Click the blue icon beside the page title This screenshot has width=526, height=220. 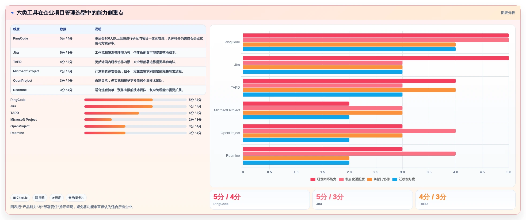[13, 13]
